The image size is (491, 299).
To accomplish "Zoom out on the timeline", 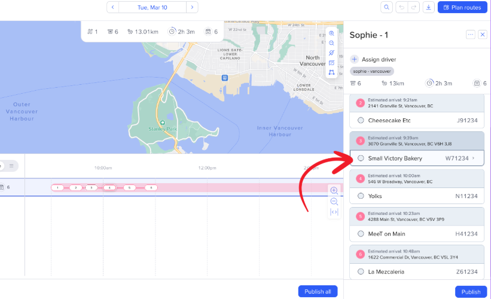I will coord(334,201).
